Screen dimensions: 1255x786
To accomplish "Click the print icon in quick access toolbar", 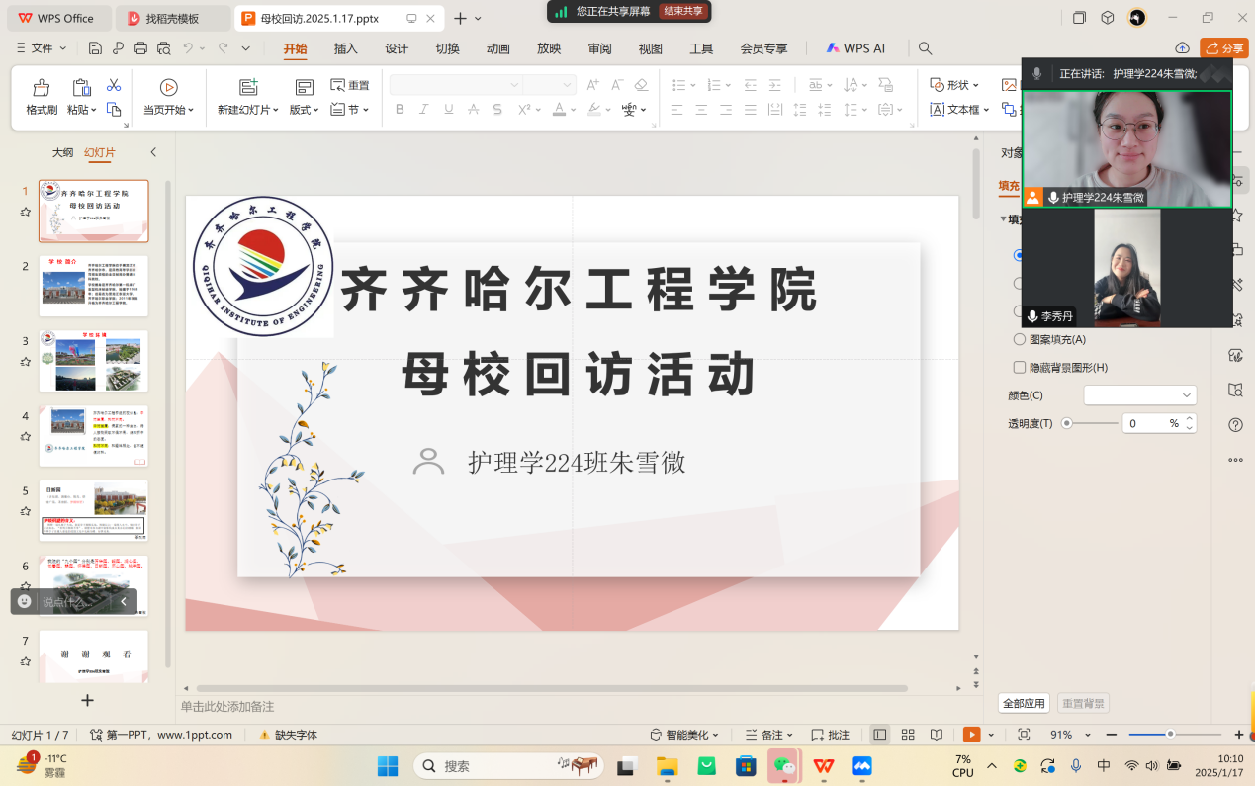I will (x=140, y=48).
